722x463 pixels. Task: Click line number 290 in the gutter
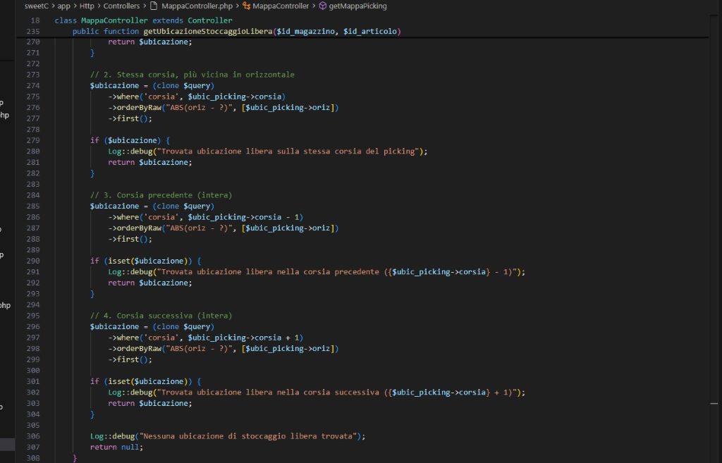pos(31,261)
